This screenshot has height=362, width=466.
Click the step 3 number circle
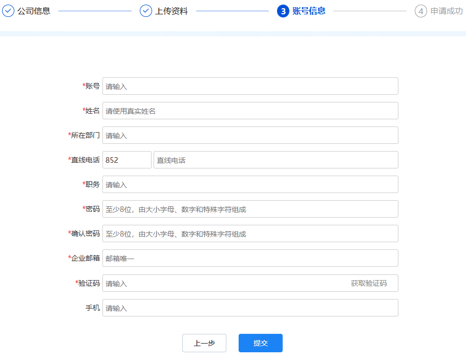(283, 11)
